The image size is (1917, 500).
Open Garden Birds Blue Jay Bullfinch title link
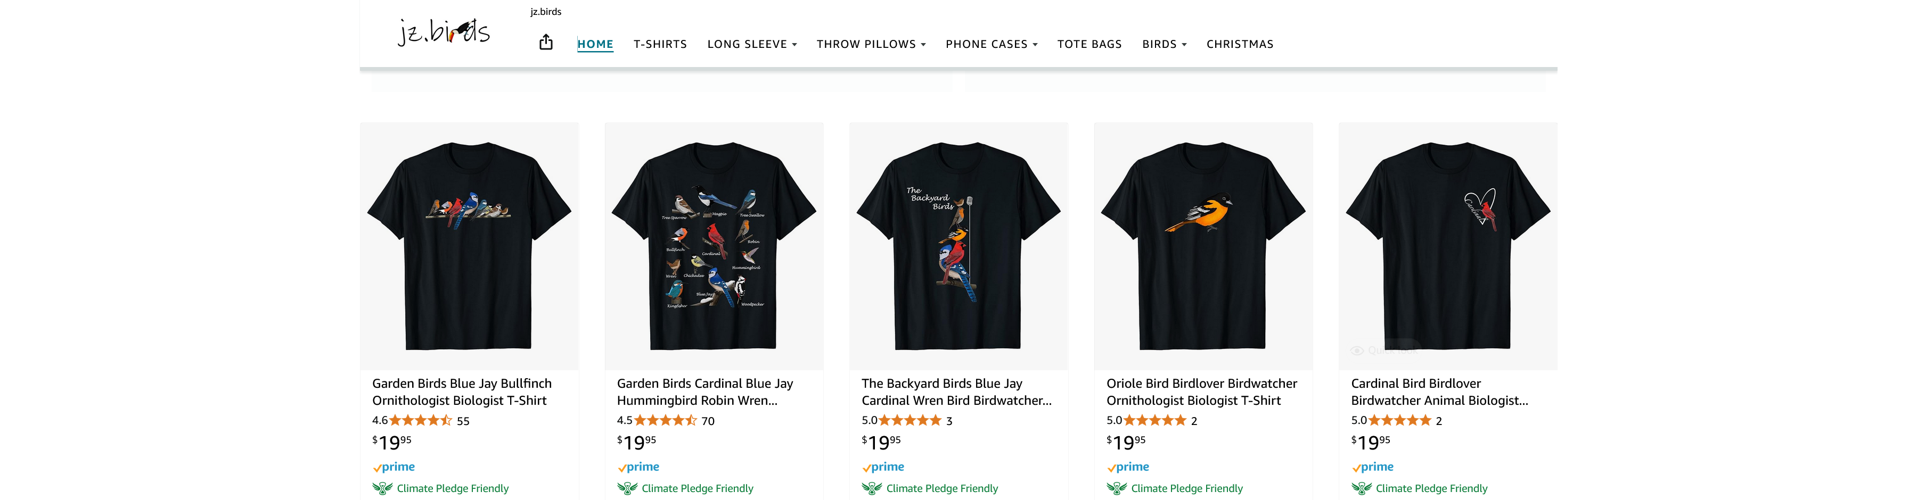[x=461, y=391]
